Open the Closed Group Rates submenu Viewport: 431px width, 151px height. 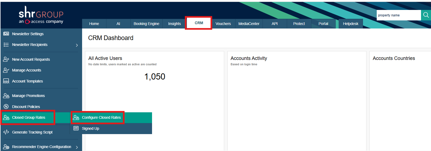point(28,117)
